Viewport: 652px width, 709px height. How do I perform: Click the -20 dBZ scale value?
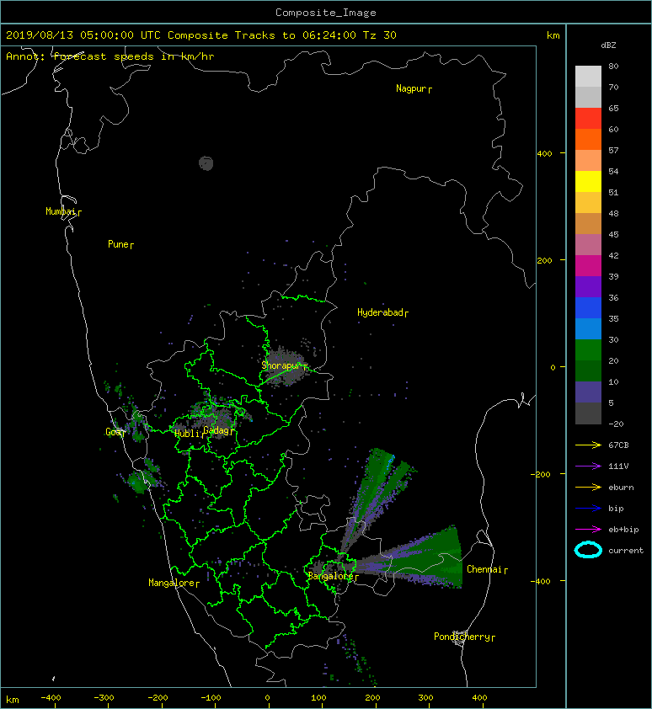(616, 424)
